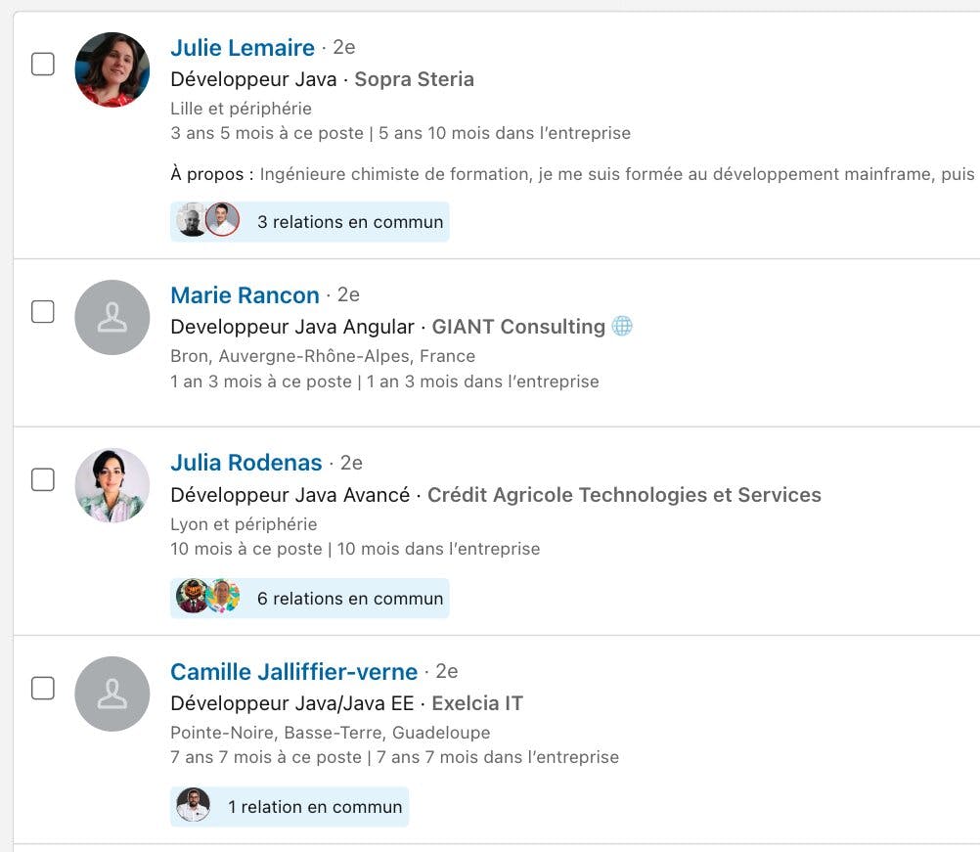Click mutual connection avatars under Julie Lemaire
Image resolution: width=980 pixels, height=852 pixels.
click(207, 221)
